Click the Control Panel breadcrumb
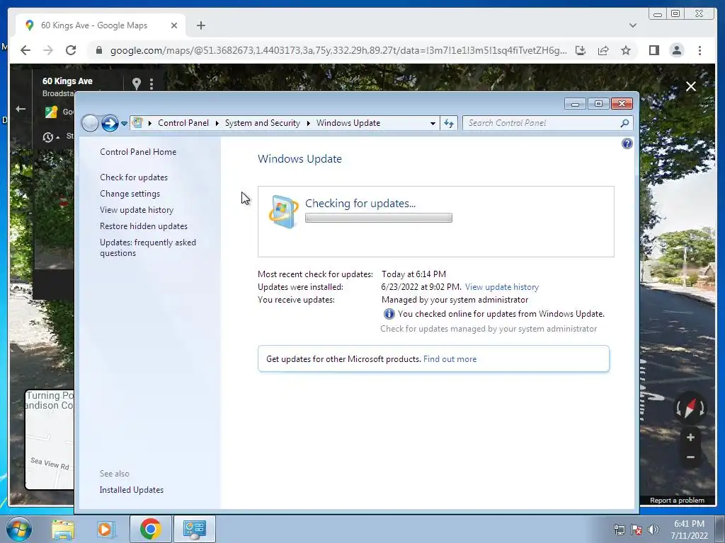725x543 pixels. point(183,123)
